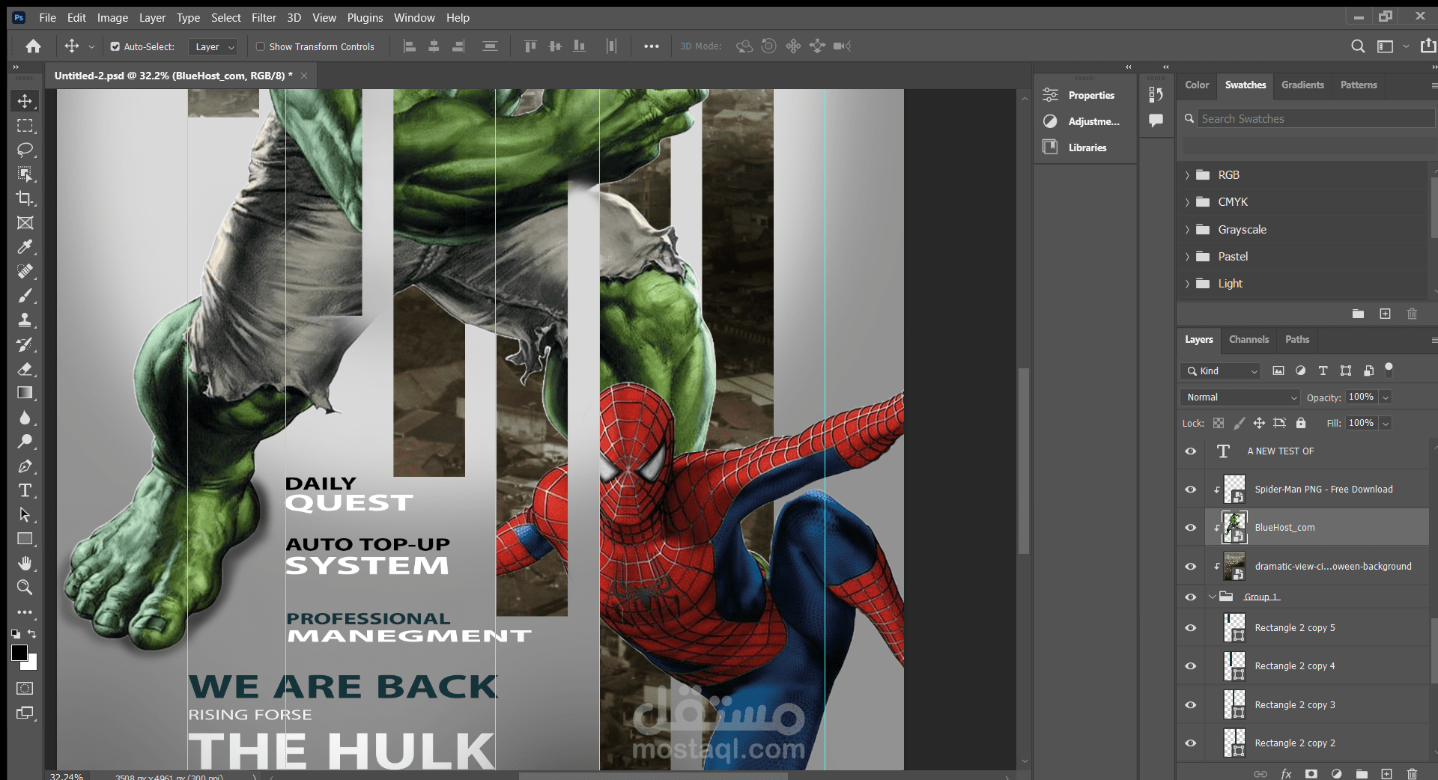Click the foreground color swatch
The image size is (1438, 780).
click(19, 653)
